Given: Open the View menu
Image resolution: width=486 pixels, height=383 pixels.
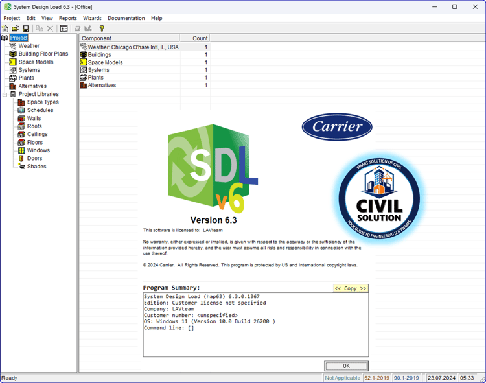Looking at the screenshot, I should (47, 18).
